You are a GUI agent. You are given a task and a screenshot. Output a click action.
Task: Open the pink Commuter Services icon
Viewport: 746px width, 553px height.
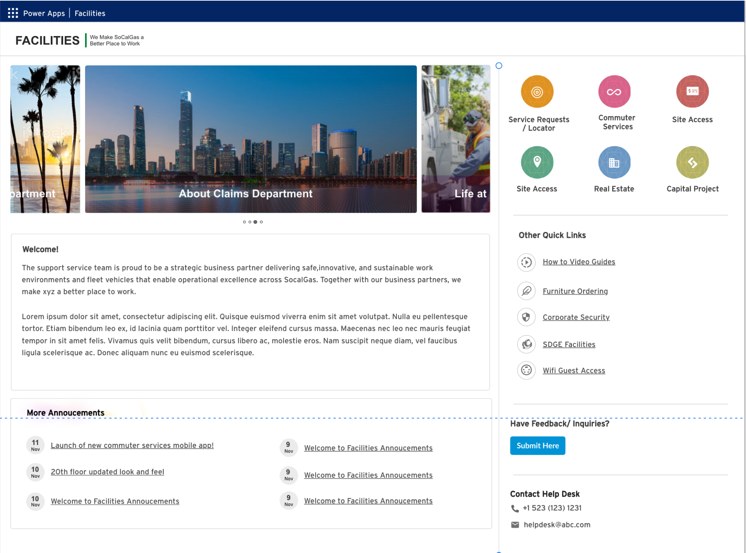614,92
